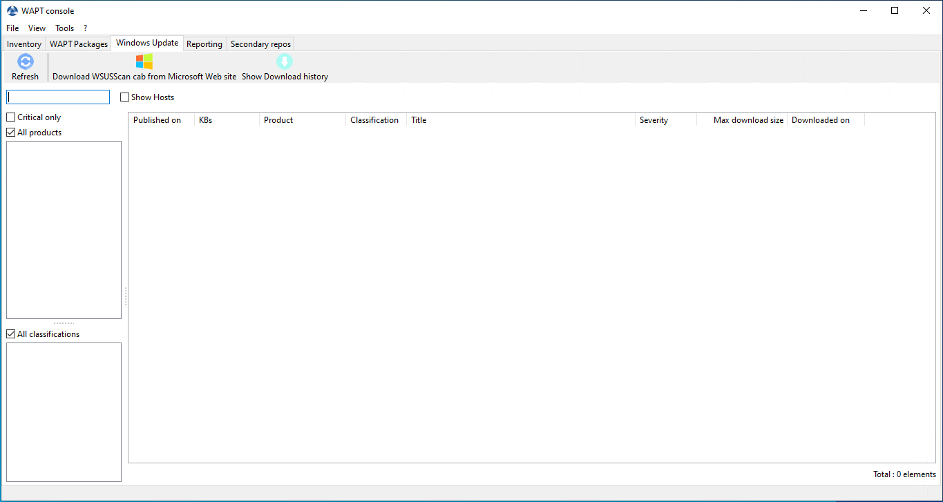This screenshot has height=502, width=943.
Task: Sort updates by the Severity column
Action: point(654,119)
